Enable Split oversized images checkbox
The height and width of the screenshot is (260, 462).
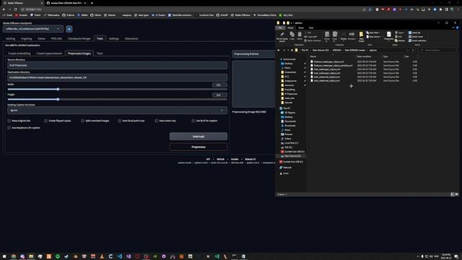[82, 121]
